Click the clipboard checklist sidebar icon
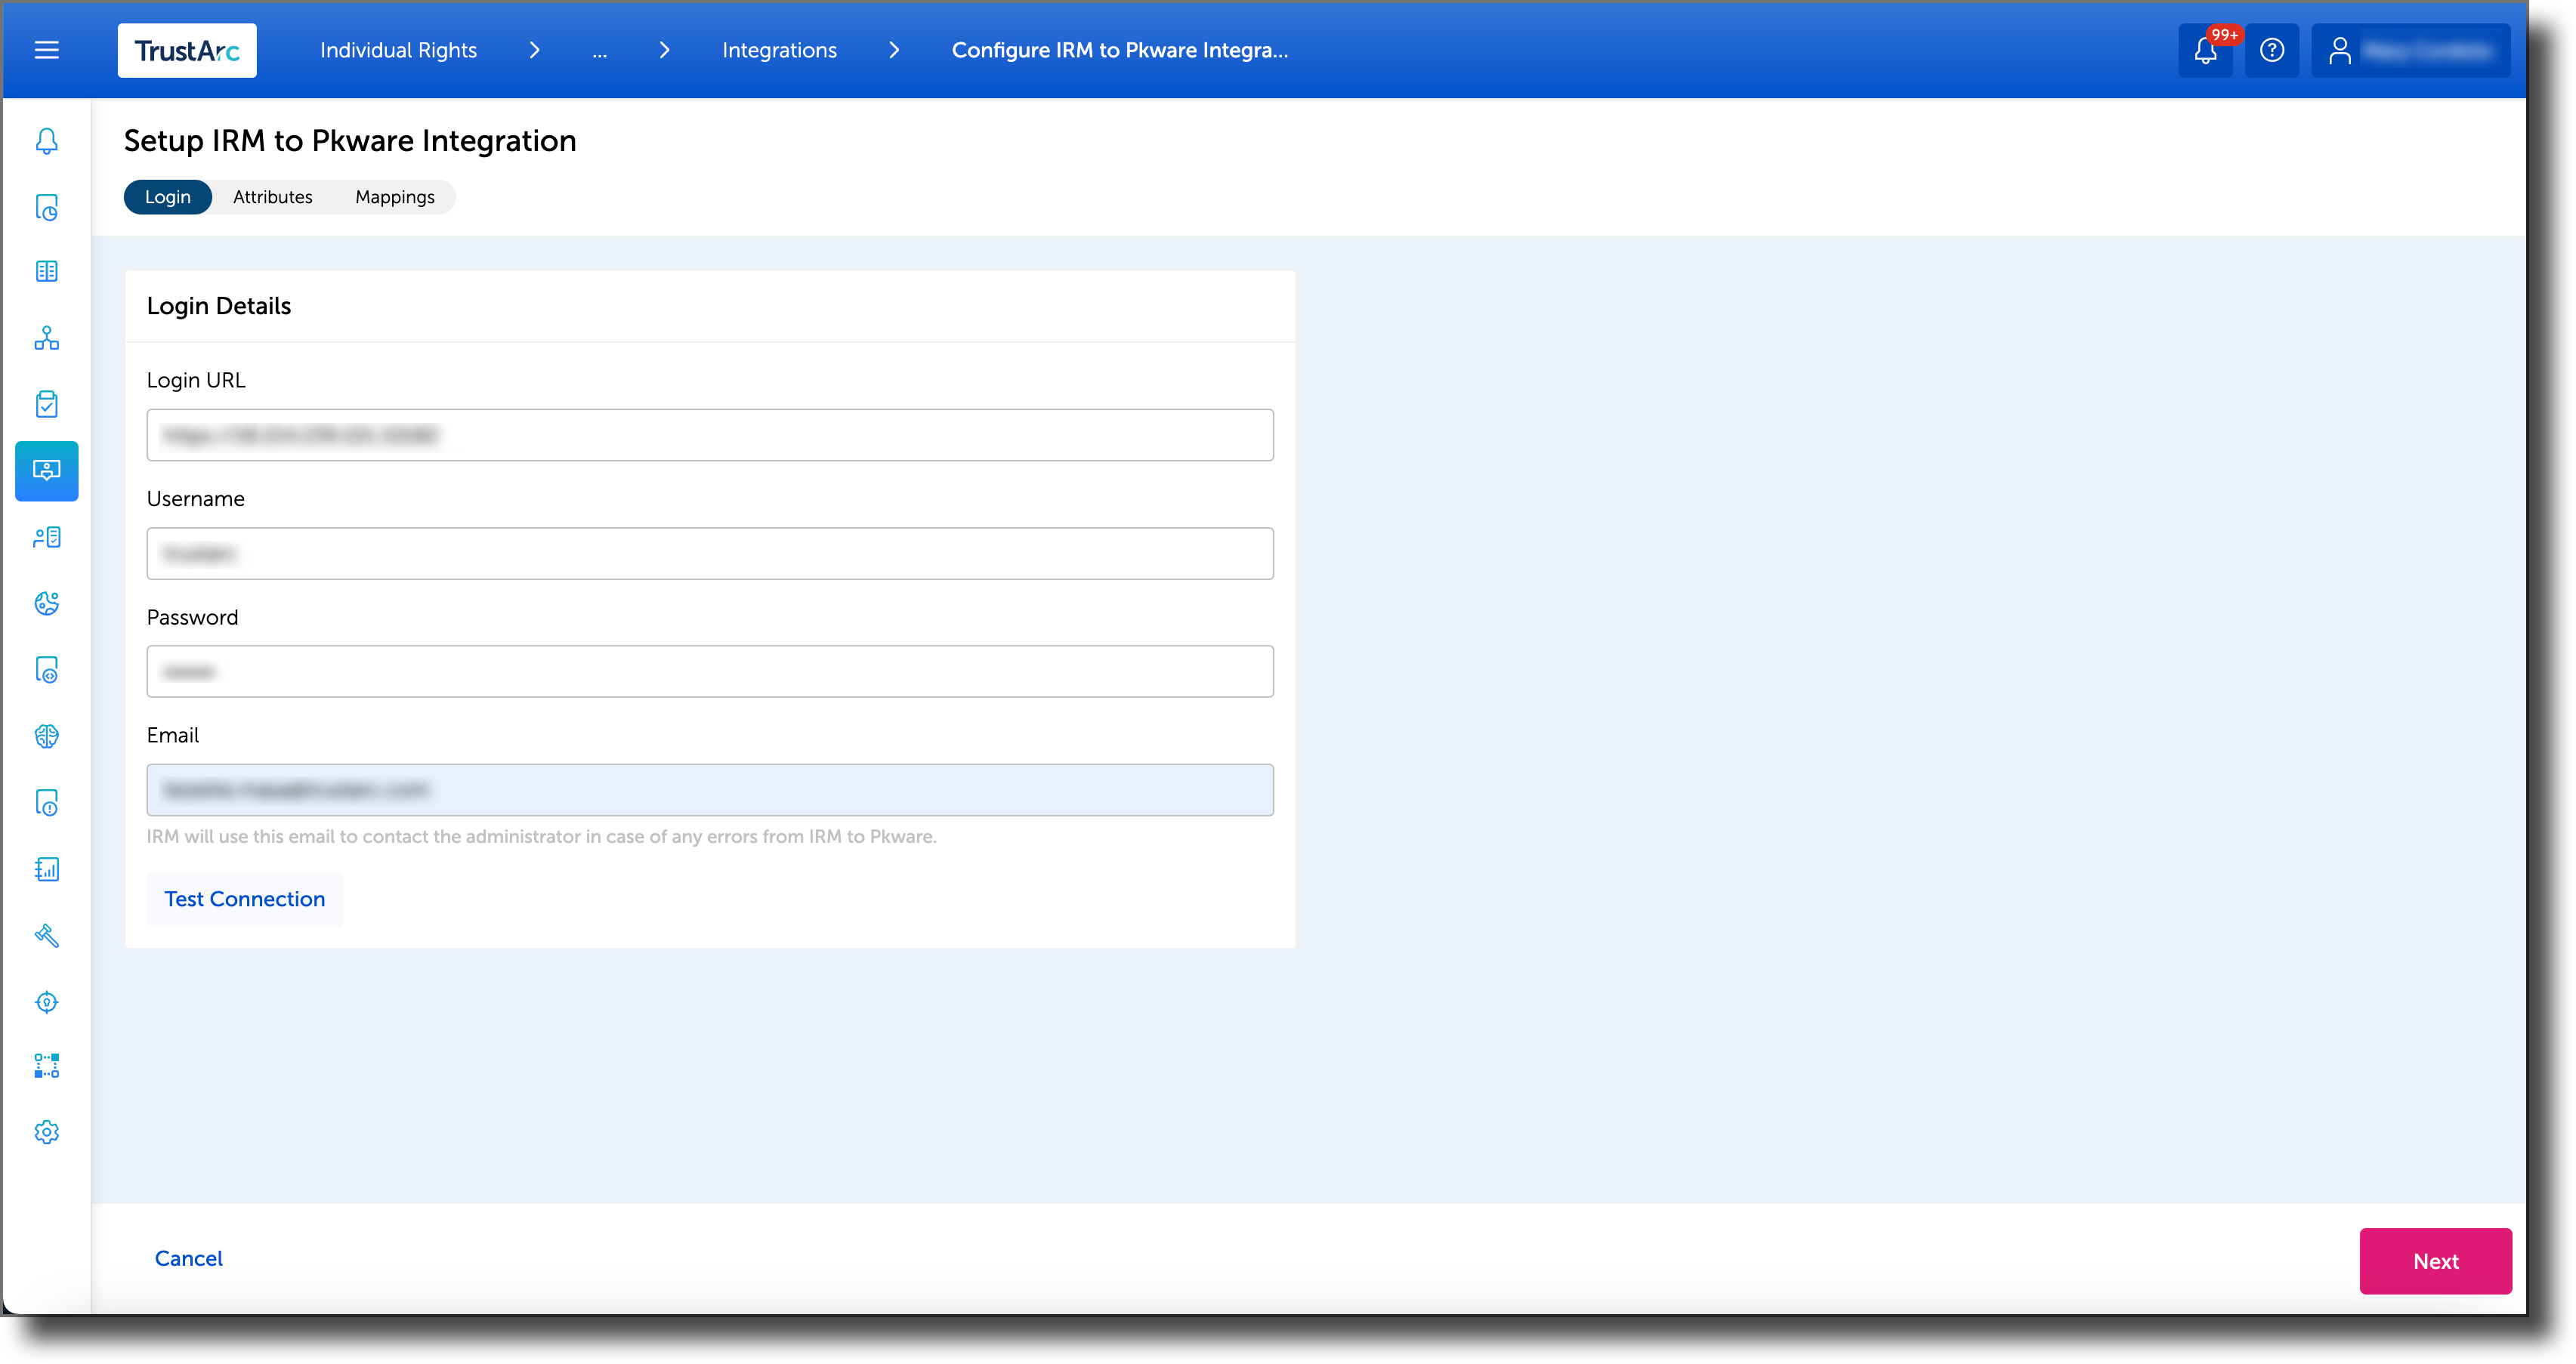The image size is (2576, 1364). coord(46,404)
